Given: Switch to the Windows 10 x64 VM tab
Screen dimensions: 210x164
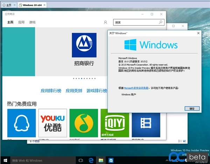Looking at the screenshot, I should click(32, 5).
